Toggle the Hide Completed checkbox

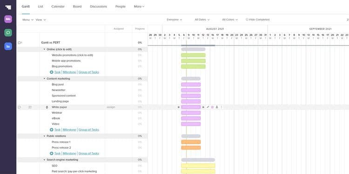[247, 19]
